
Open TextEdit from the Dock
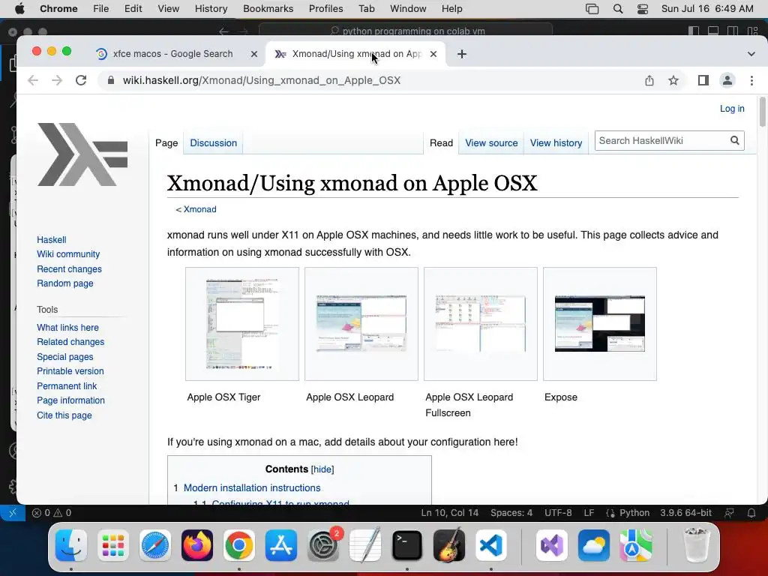pos(365,545)
